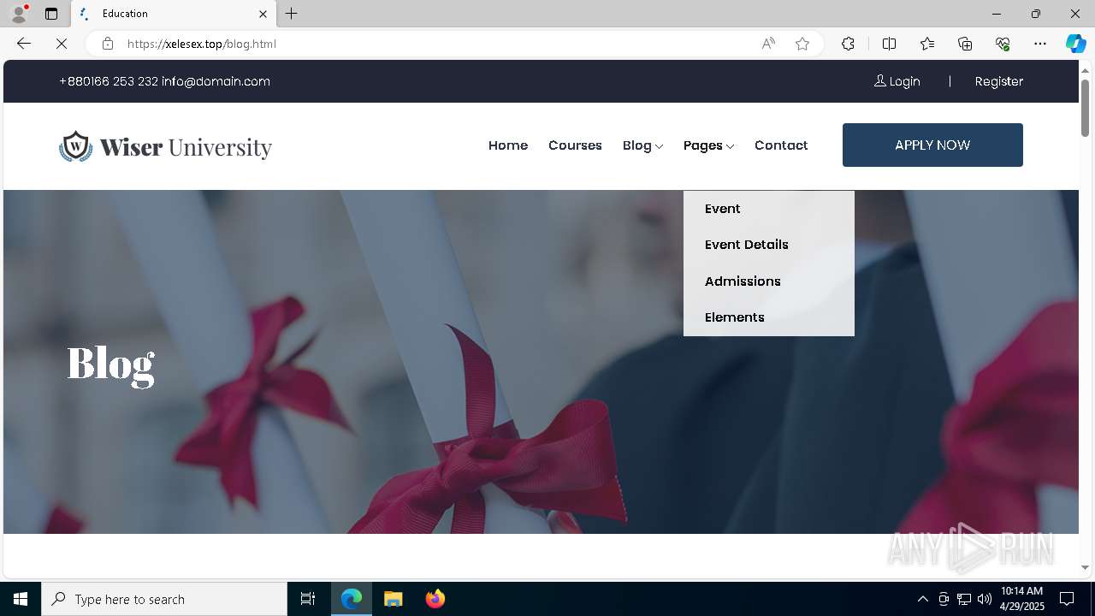1095x616 pixels.
Task: Click the scrollbar up arrow
Action: click(x=1086, y=69)
